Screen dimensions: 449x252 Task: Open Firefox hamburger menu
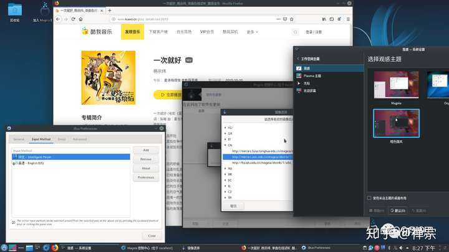[x=348, y=19]
